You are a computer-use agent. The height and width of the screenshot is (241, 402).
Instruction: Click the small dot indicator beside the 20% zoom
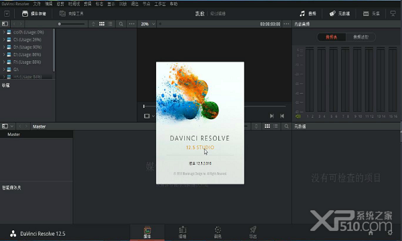(x=160, y=24)
